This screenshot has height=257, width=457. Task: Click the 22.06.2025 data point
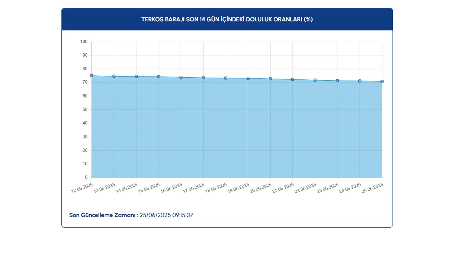315,80
